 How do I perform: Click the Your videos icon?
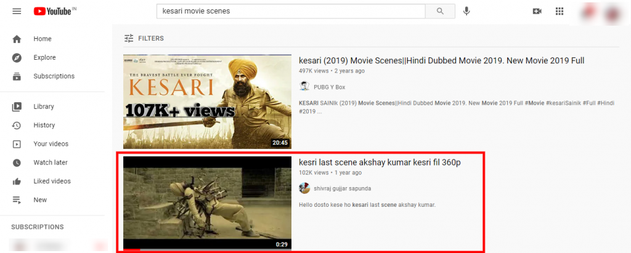point(17,144)
